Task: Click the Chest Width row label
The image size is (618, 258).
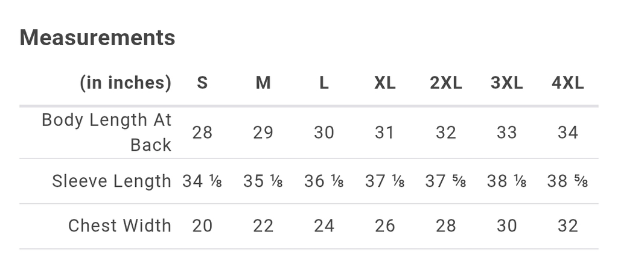Action: (119, 225)
